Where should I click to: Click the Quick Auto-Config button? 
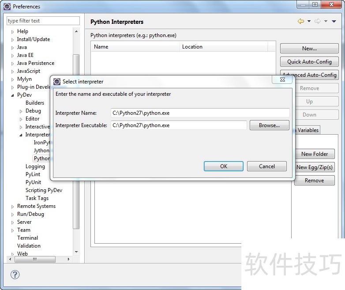[x=309, y=62]
